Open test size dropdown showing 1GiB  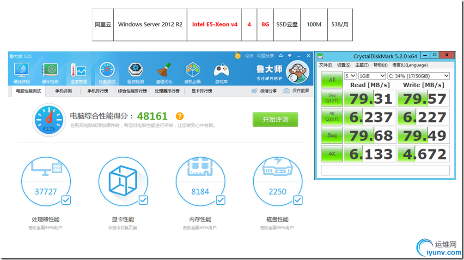tap(372, 76)
